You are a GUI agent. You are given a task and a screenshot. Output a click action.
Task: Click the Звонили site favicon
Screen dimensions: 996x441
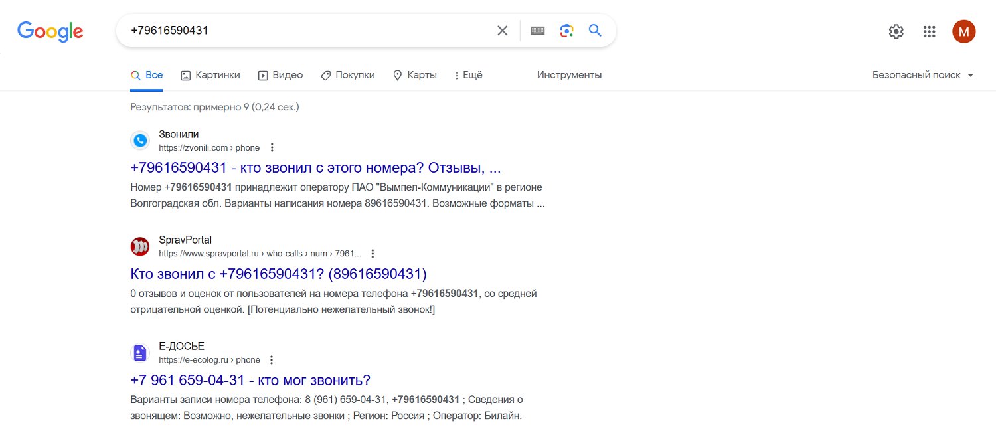pyautogui.click(x=140, y=141)
